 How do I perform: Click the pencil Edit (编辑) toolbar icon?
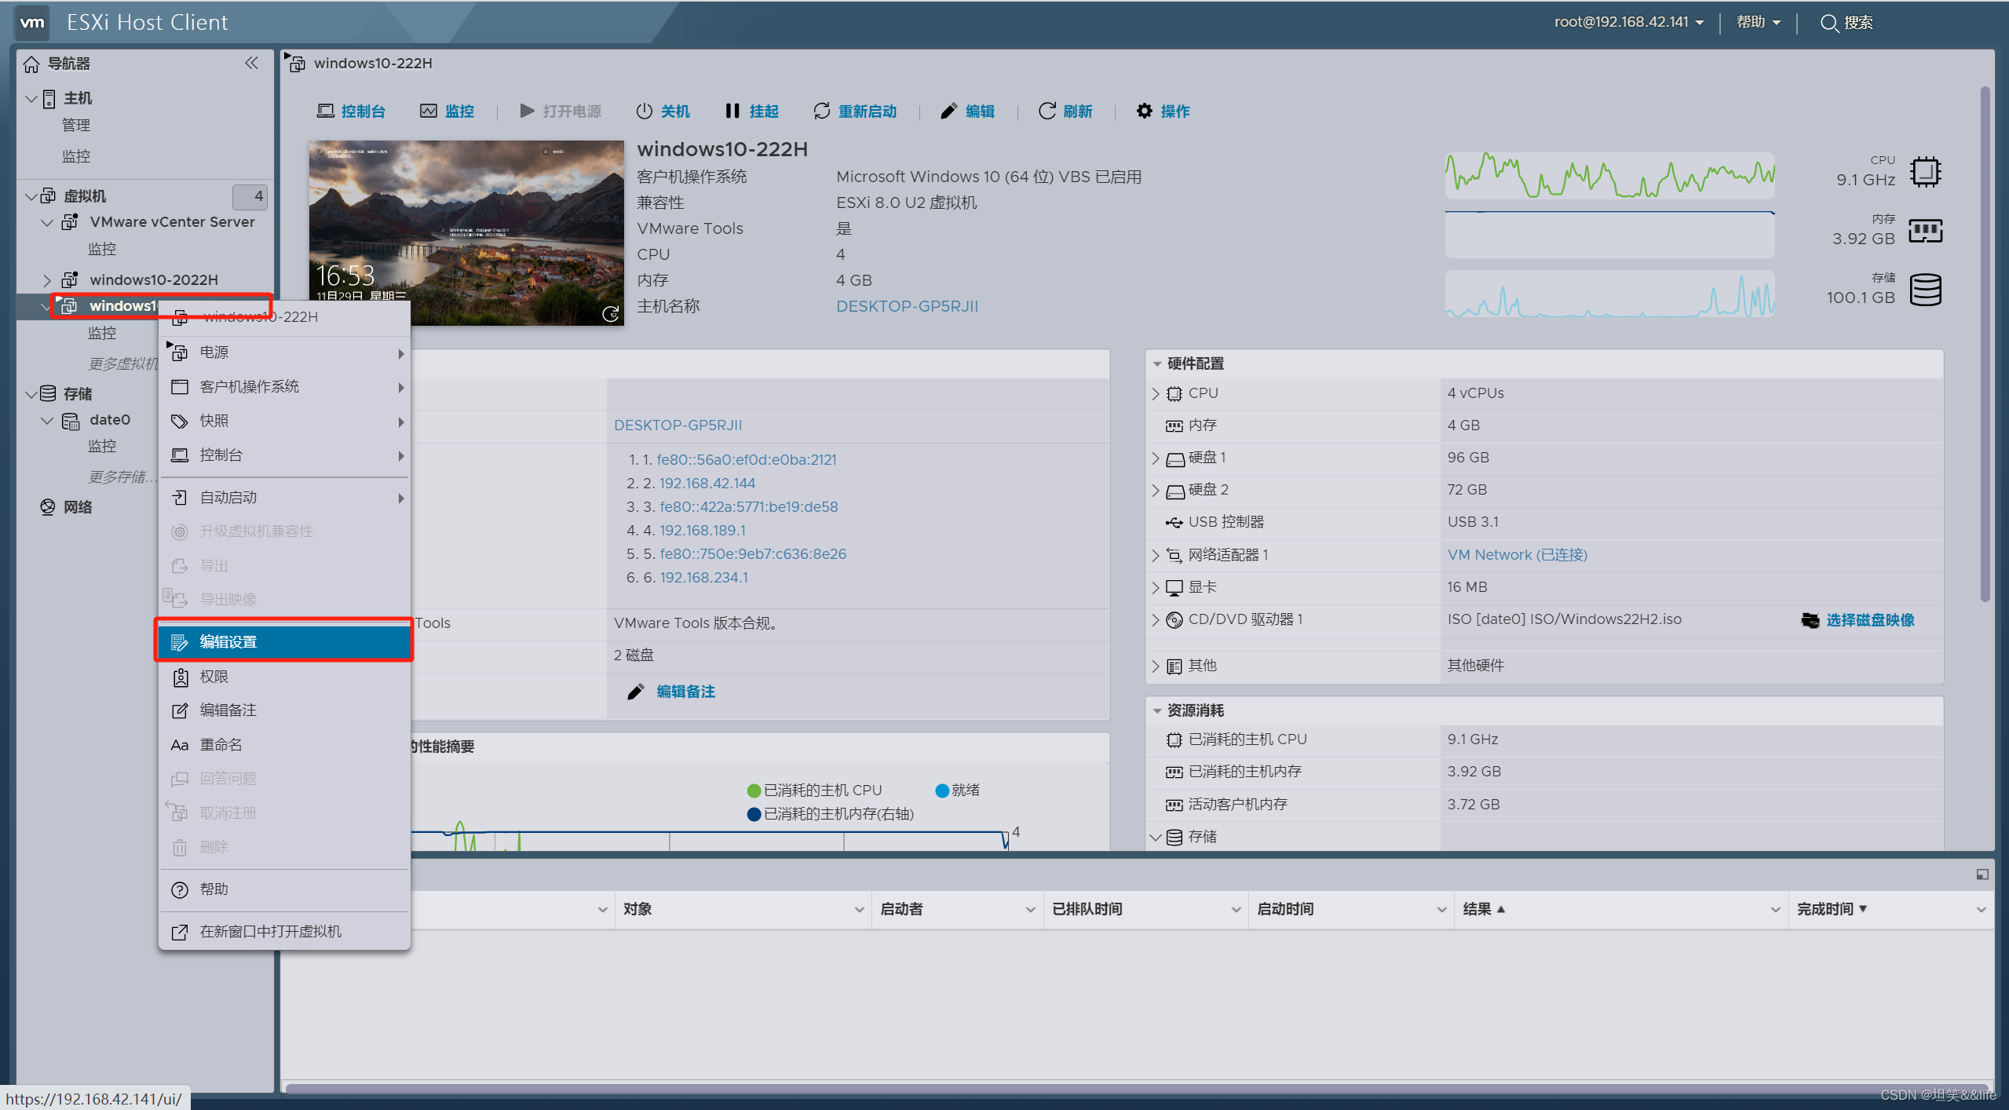948,111
